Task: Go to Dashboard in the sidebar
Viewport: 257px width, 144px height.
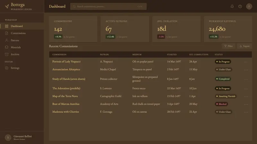Action: click(22, 26)
